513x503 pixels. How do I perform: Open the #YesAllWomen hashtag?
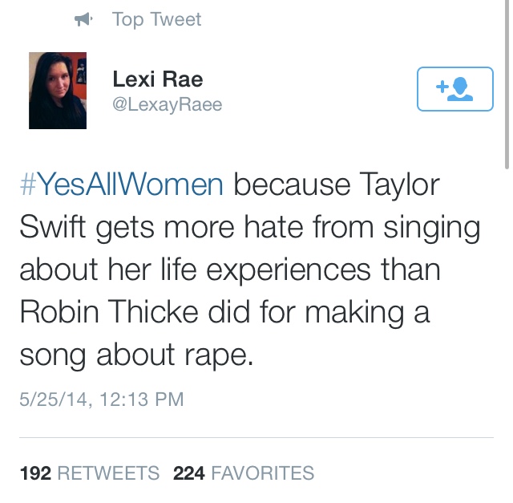click(x=121, y=185)
